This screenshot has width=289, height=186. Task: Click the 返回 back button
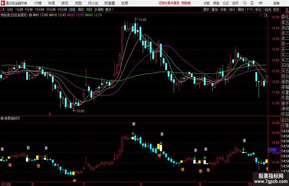click(x=276, y=10)
